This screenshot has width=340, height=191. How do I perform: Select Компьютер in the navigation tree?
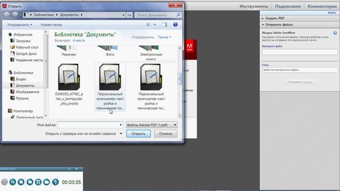(x=20, y=111)
